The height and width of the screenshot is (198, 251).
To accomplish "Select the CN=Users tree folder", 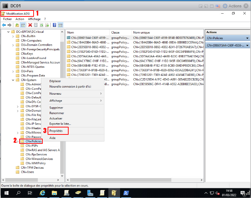I will point(28,172).
